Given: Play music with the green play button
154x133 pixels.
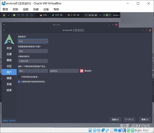Looking at the screenshot, I should click(x=107, y=15).
